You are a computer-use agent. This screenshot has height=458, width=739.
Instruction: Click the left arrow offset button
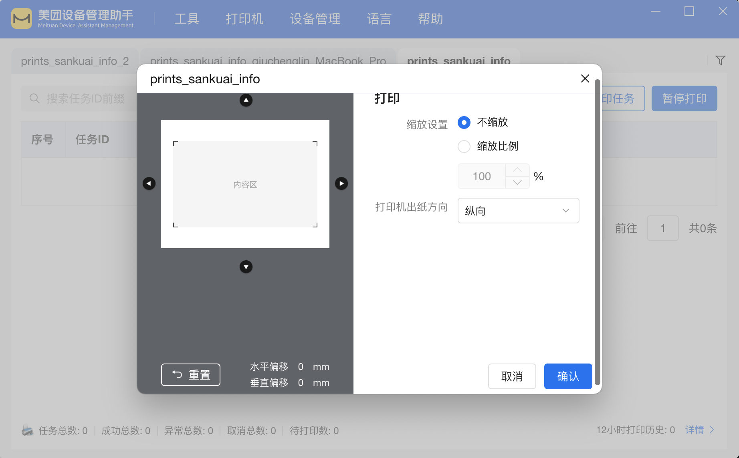[x=149, y=183]
